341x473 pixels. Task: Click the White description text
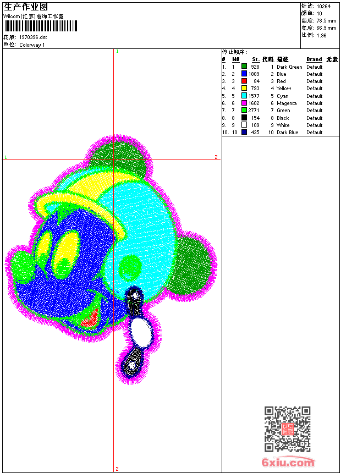(x=283, y=125)
